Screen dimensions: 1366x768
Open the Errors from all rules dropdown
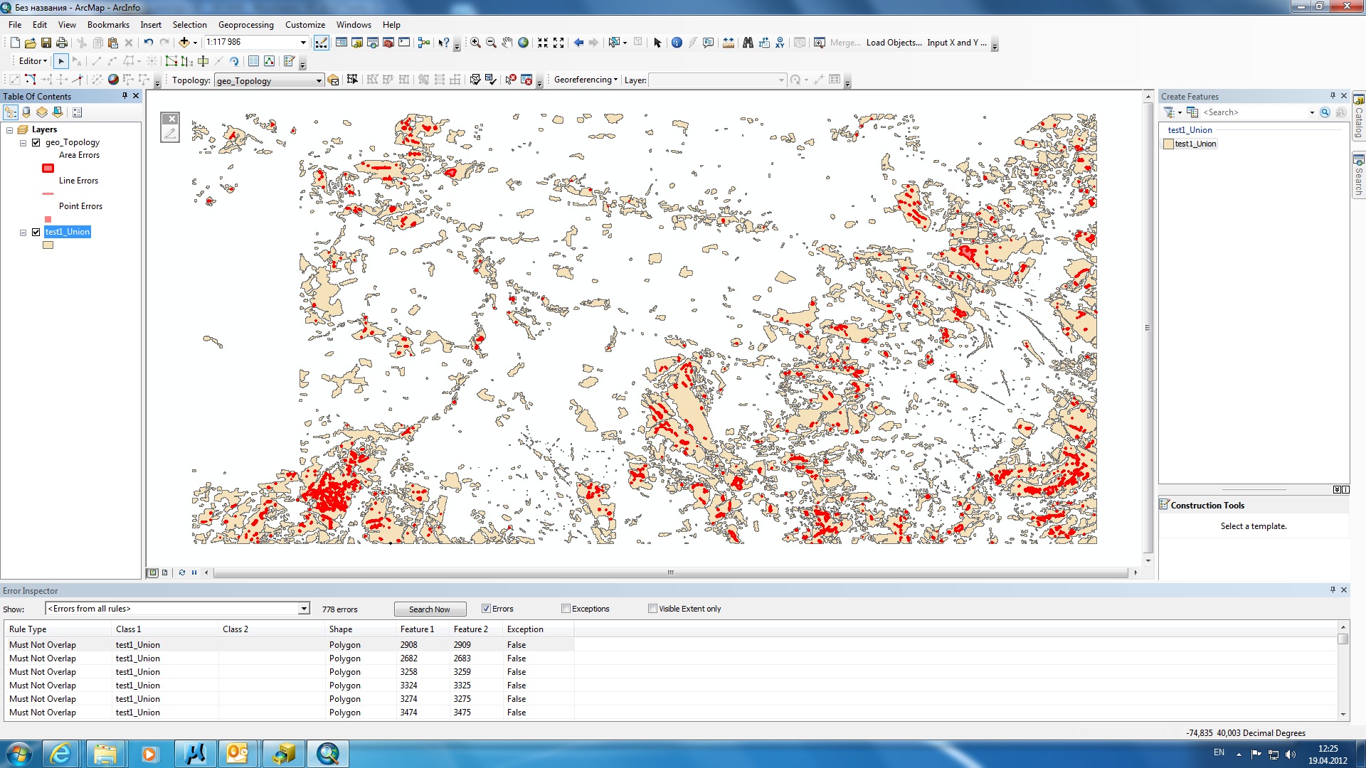click(x=304, y=609)
